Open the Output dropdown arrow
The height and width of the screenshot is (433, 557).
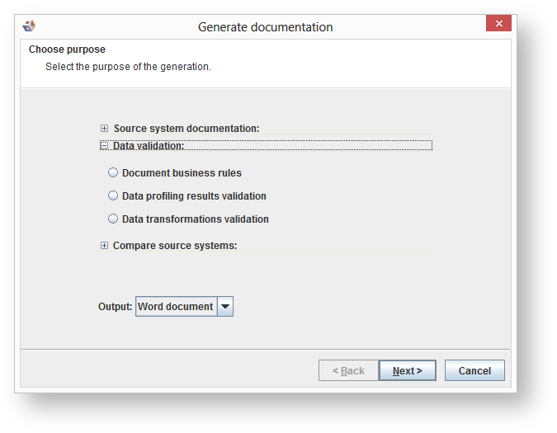[224, 307]
